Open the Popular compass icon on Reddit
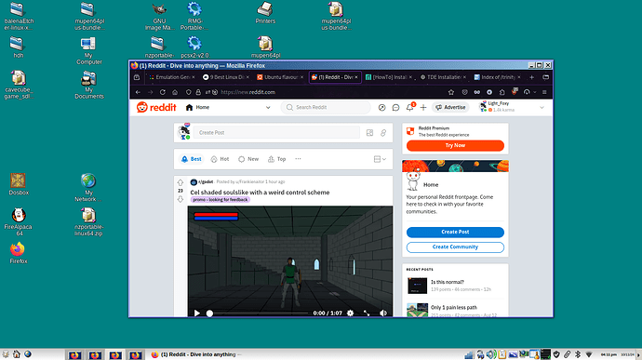This screenshot has width=642, height=360. coord(381,107)
